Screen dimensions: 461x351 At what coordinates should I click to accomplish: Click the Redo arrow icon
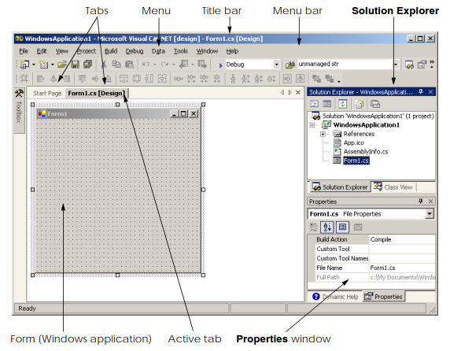tap(164, 64)
